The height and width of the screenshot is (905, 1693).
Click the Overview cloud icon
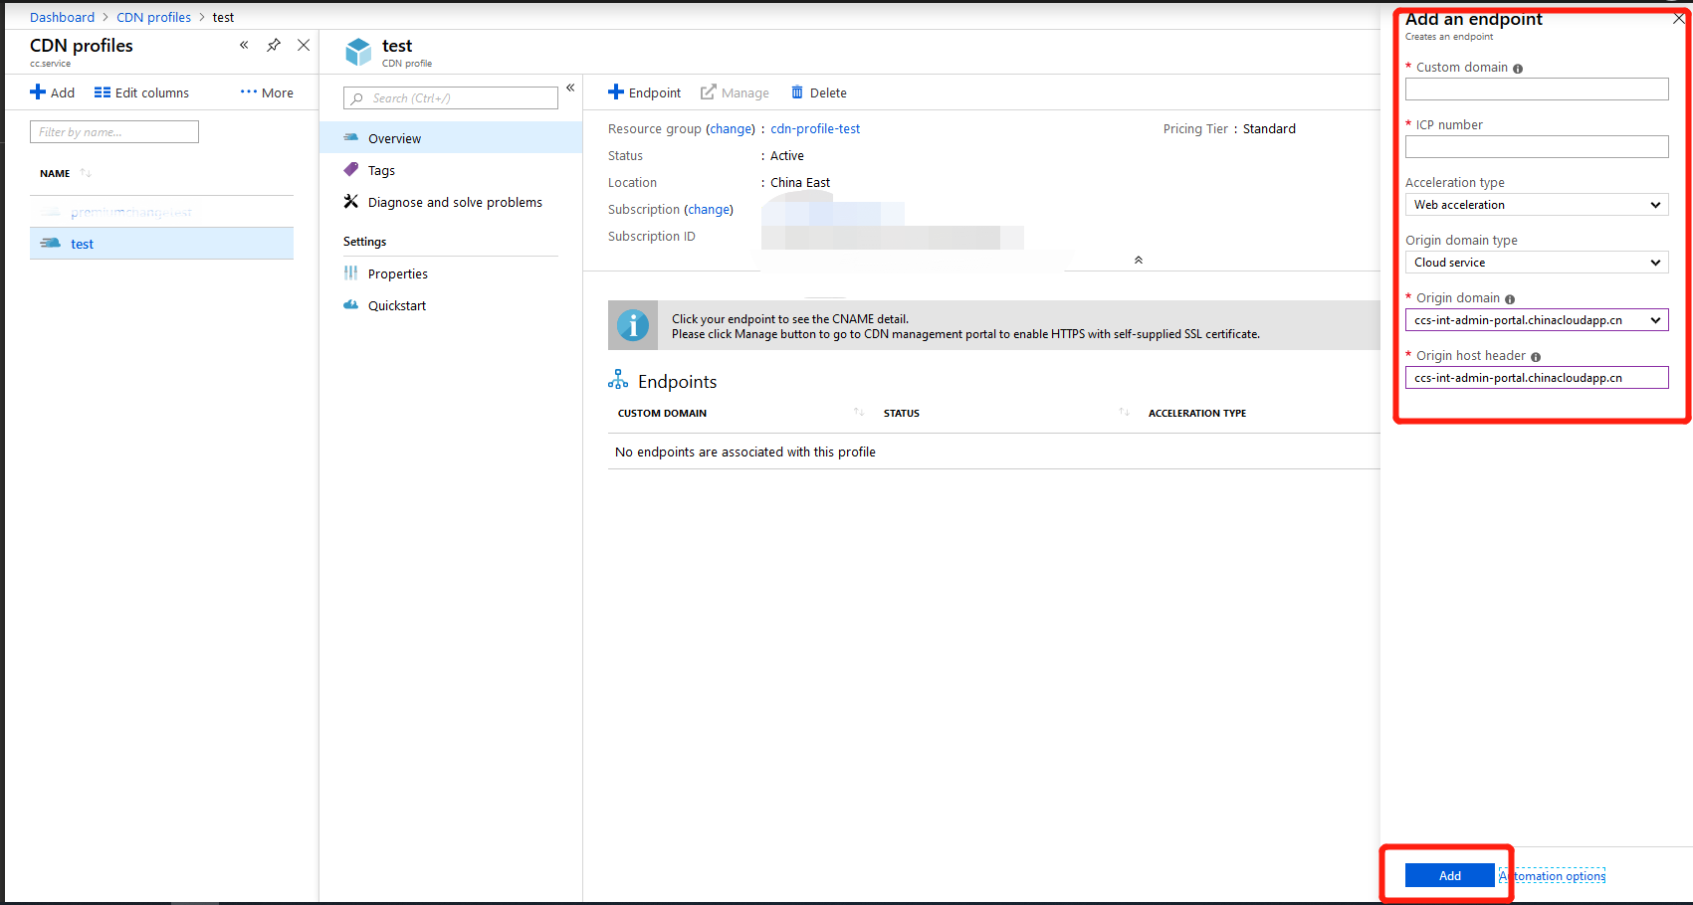(350, 137)
